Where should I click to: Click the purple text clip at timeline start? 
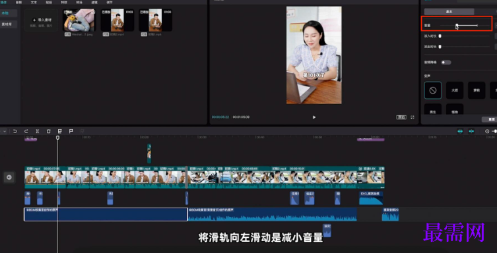point(31,140)
